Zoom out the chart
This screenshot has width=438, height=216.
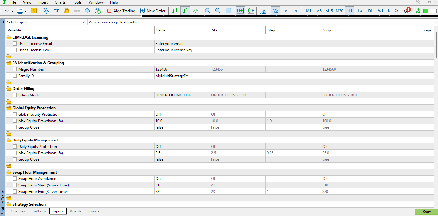[218, 11]
